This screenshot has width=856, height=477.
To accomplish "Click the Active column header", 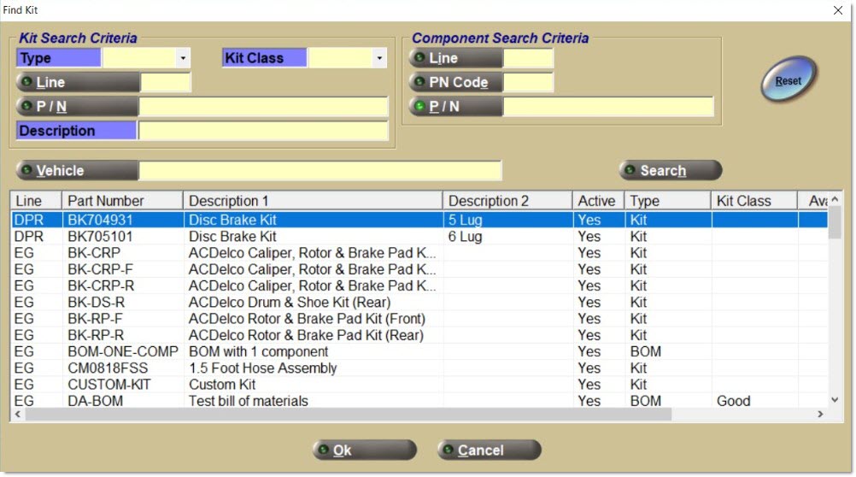I will [597, 201].
